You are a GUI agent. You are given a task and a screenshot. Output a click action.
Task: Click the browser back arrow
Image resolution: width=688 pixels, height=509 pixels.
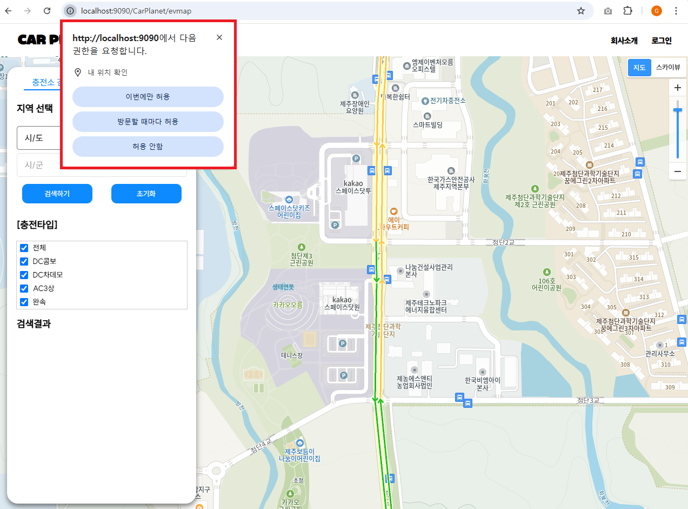(x=9, y=11)
